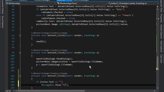Screen dimensions: 164x92
Task: Open the WindowsApp.Form1 type dropdown
Action: click(x=82, y=3)
